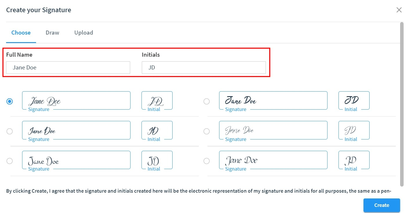Select the first signature style radio button

[10, 101]
